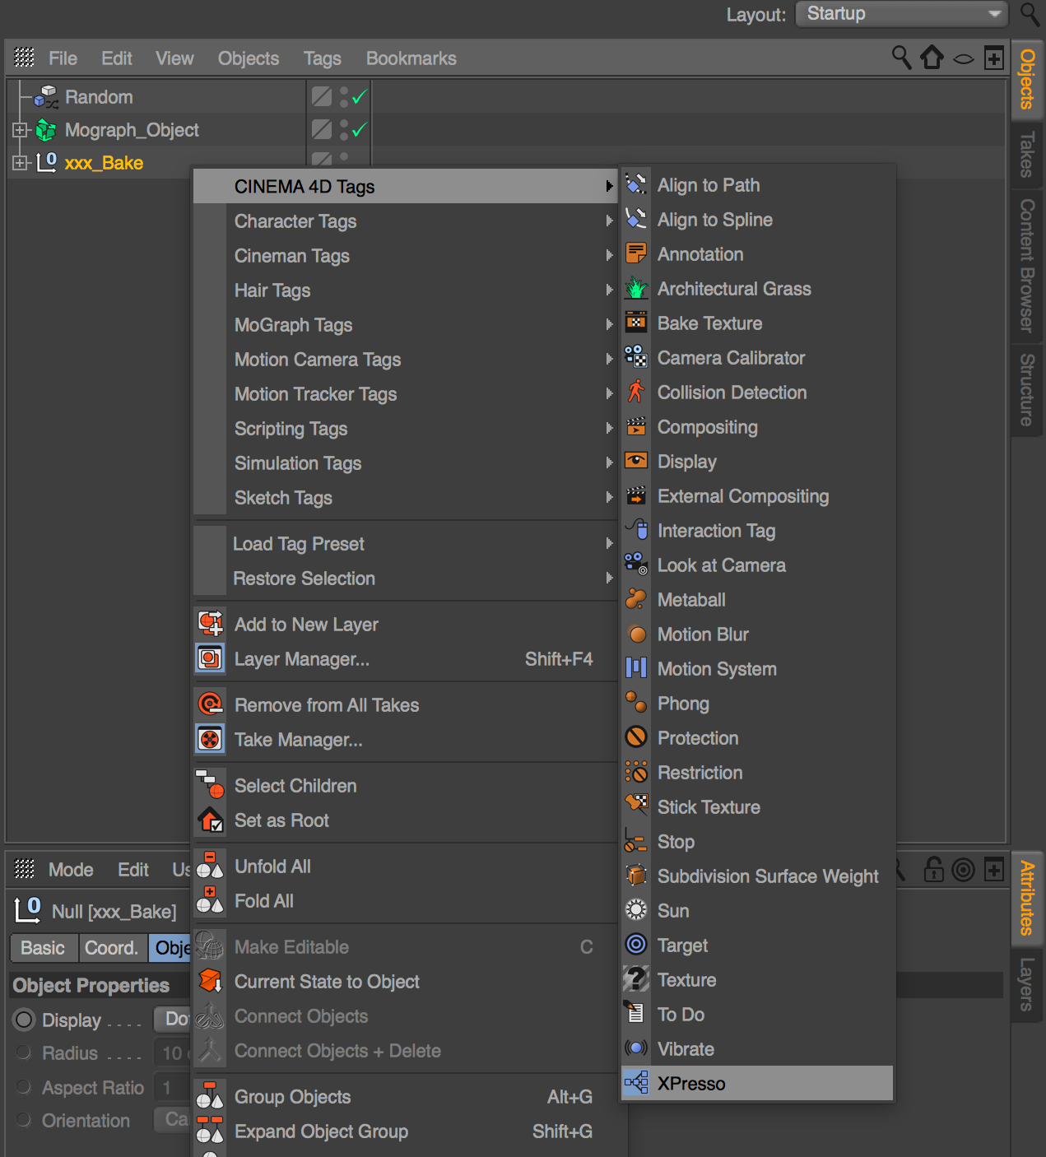Open the Startup layout dropdown

click(901, 13)
